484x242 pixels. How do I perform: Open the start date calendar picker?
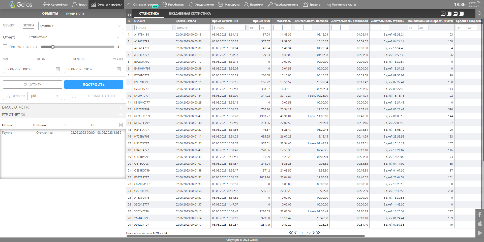coord(58,69)
